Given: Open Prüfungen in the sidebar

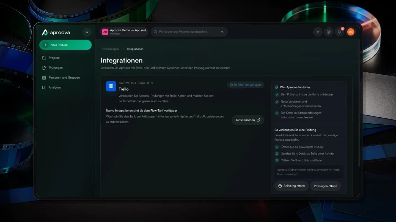Looking at the screenshot, I should [x=65, y=68].
